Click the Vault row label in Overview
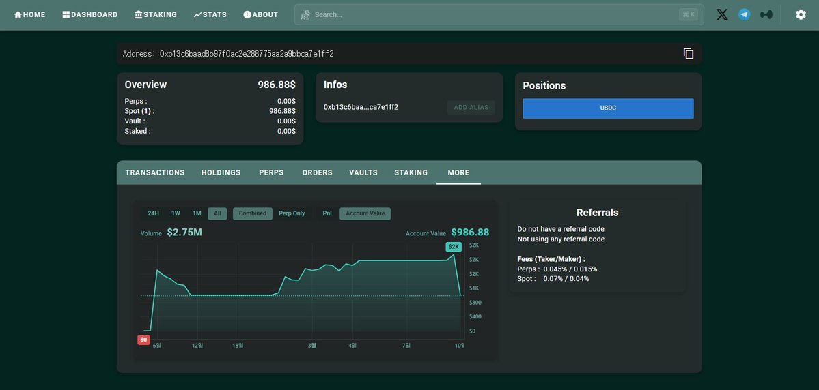The width and height of the screenshot is (819, 390). coord(135,121)
